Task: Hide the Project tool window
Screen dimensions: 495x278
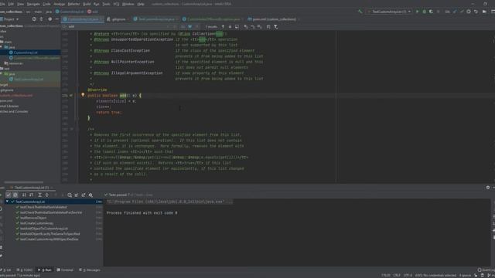Action: pyautogui.click(x=56, y=19)
